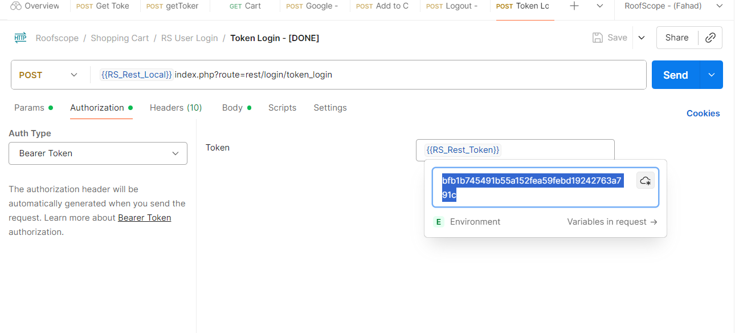Click the vault secret icon in token popup
Screen dimensions: 735x333
click(646, 181)
